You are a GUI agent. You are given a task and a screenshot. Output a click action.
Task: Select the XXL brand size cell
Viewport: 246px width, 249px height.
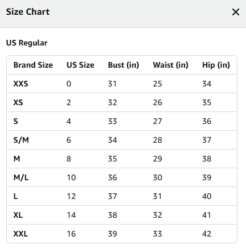20,234
